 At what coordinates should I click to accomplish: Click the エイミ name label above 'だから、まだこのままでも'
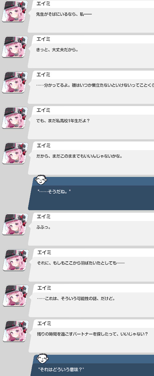tap(43, 145)
